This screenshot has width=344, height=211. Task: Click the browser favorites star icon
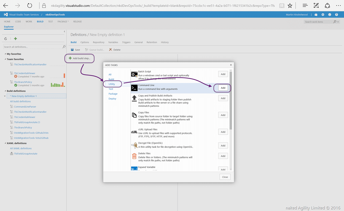pos(290,6)
